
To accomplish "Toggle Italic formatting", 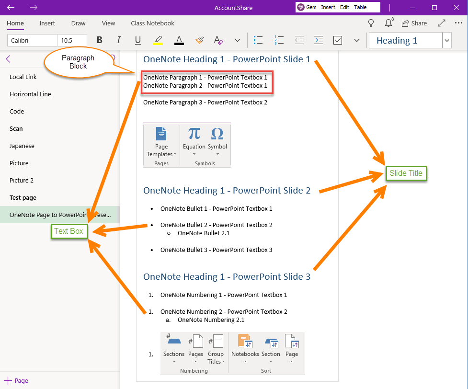I will tap(118, 40).
